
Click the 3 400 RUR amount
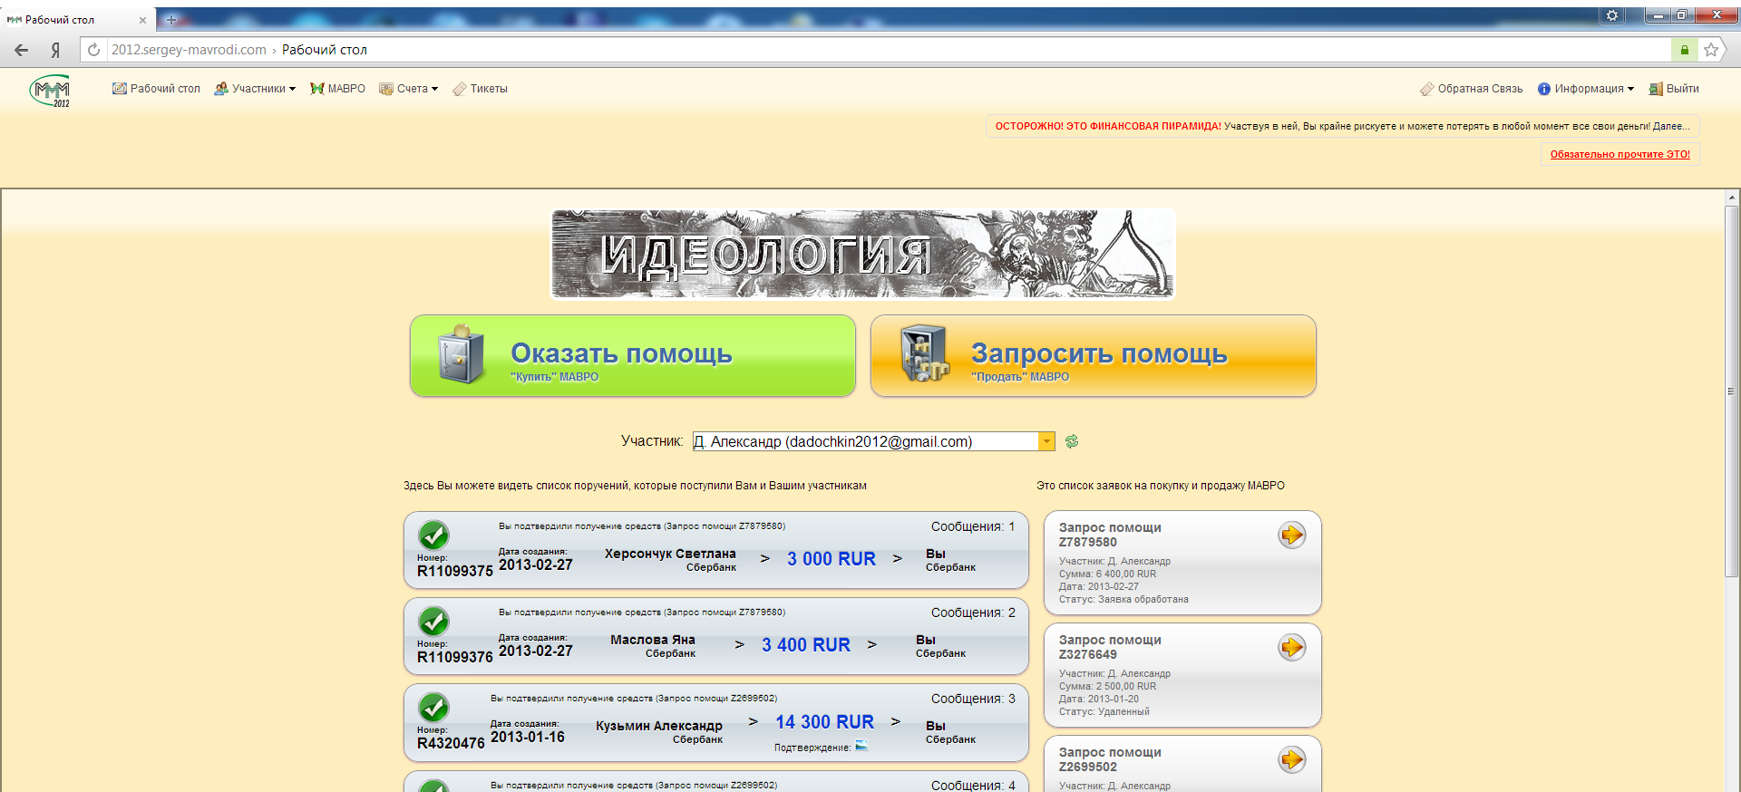tap(806, 645)
